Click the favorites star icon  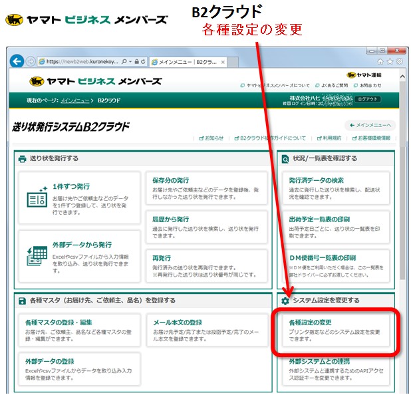pyautogui.click(x=390, y=61)
